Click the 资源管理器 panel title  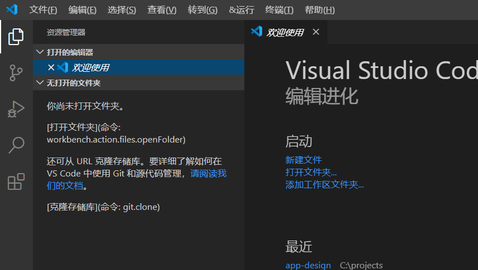tap(66, 32)
